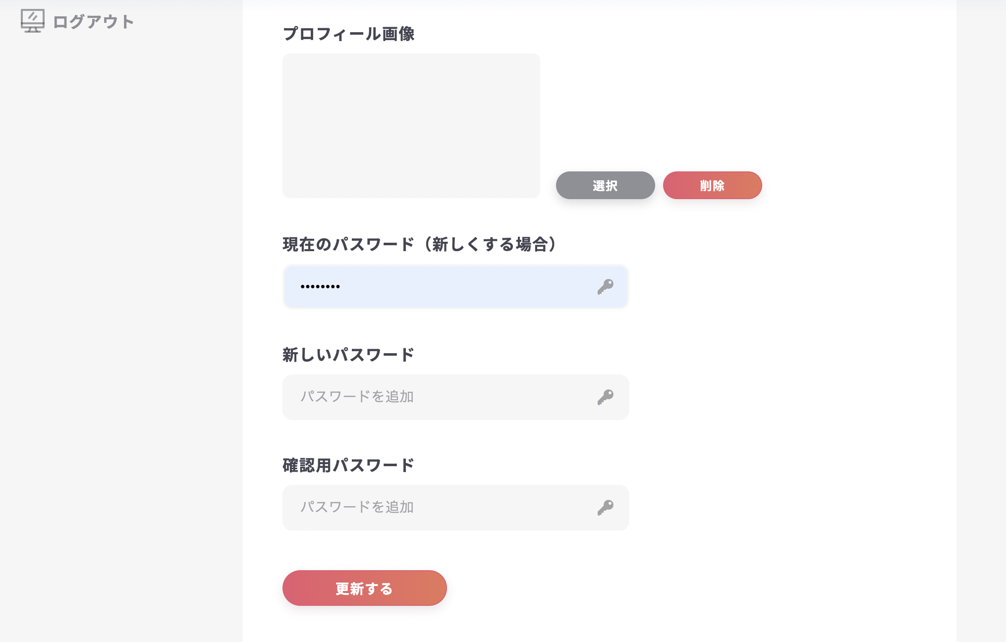Click the key icon in the 新しいパスワード field

pyautogui.click(x=606, y=396)
